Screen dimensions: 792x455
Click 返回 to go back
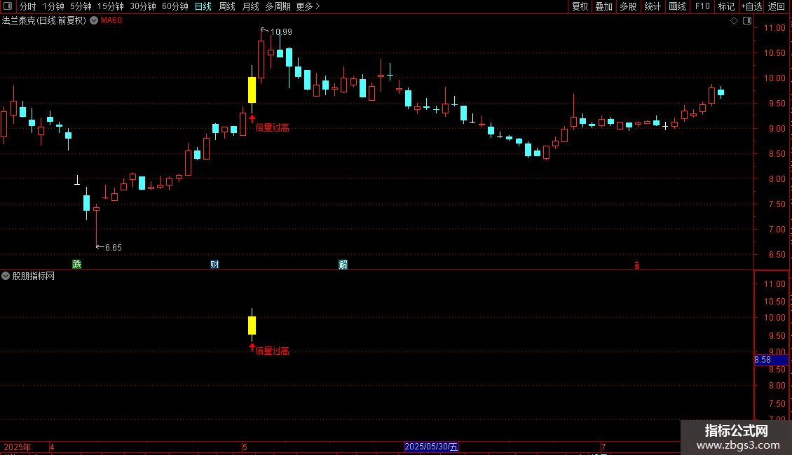[777, 6]
